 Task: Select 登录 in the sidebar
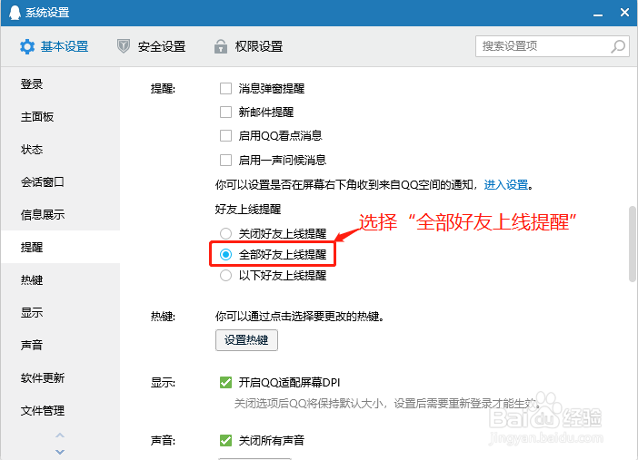[x=60, y=84]
